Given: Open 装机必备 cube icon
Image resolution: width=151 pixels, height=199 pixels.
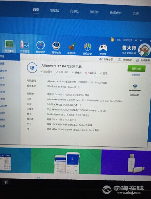Looking at the screenshot, I should pos(87,49).
